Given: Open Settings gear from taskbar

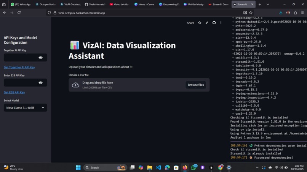Looking at the screenshot, I should click(229, 167).
